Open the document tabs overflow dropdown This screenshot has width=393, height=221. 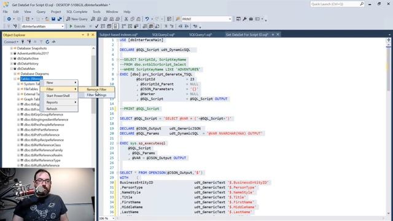point(389,35)
